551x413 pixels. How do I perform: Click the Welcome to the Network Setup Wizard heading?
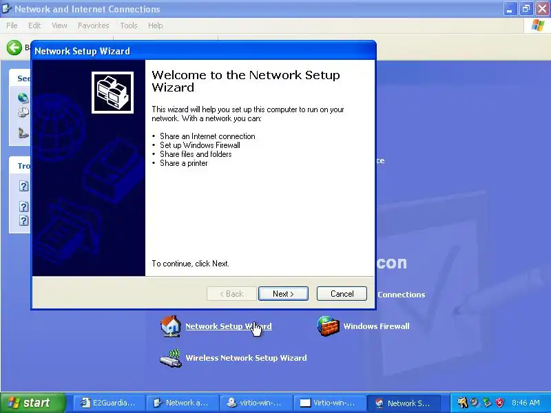(246, 81)
